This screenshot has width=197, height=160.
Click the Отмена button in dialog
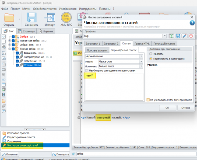click(186, 108)
